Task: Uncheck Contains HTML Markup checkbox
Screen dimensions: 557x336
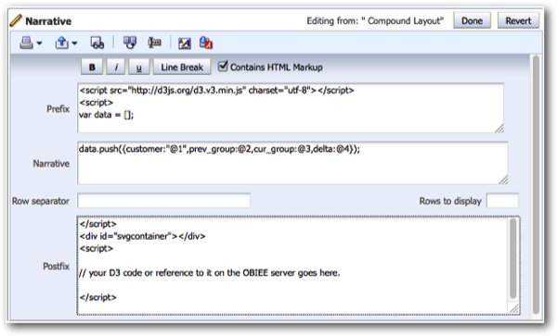Action: click(x=223, y=66)
